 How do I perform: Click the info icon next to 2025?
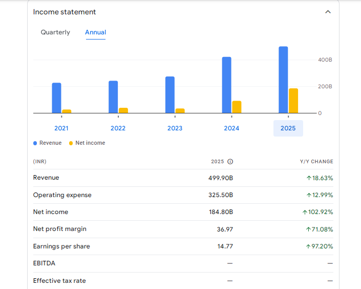(230, 162)
